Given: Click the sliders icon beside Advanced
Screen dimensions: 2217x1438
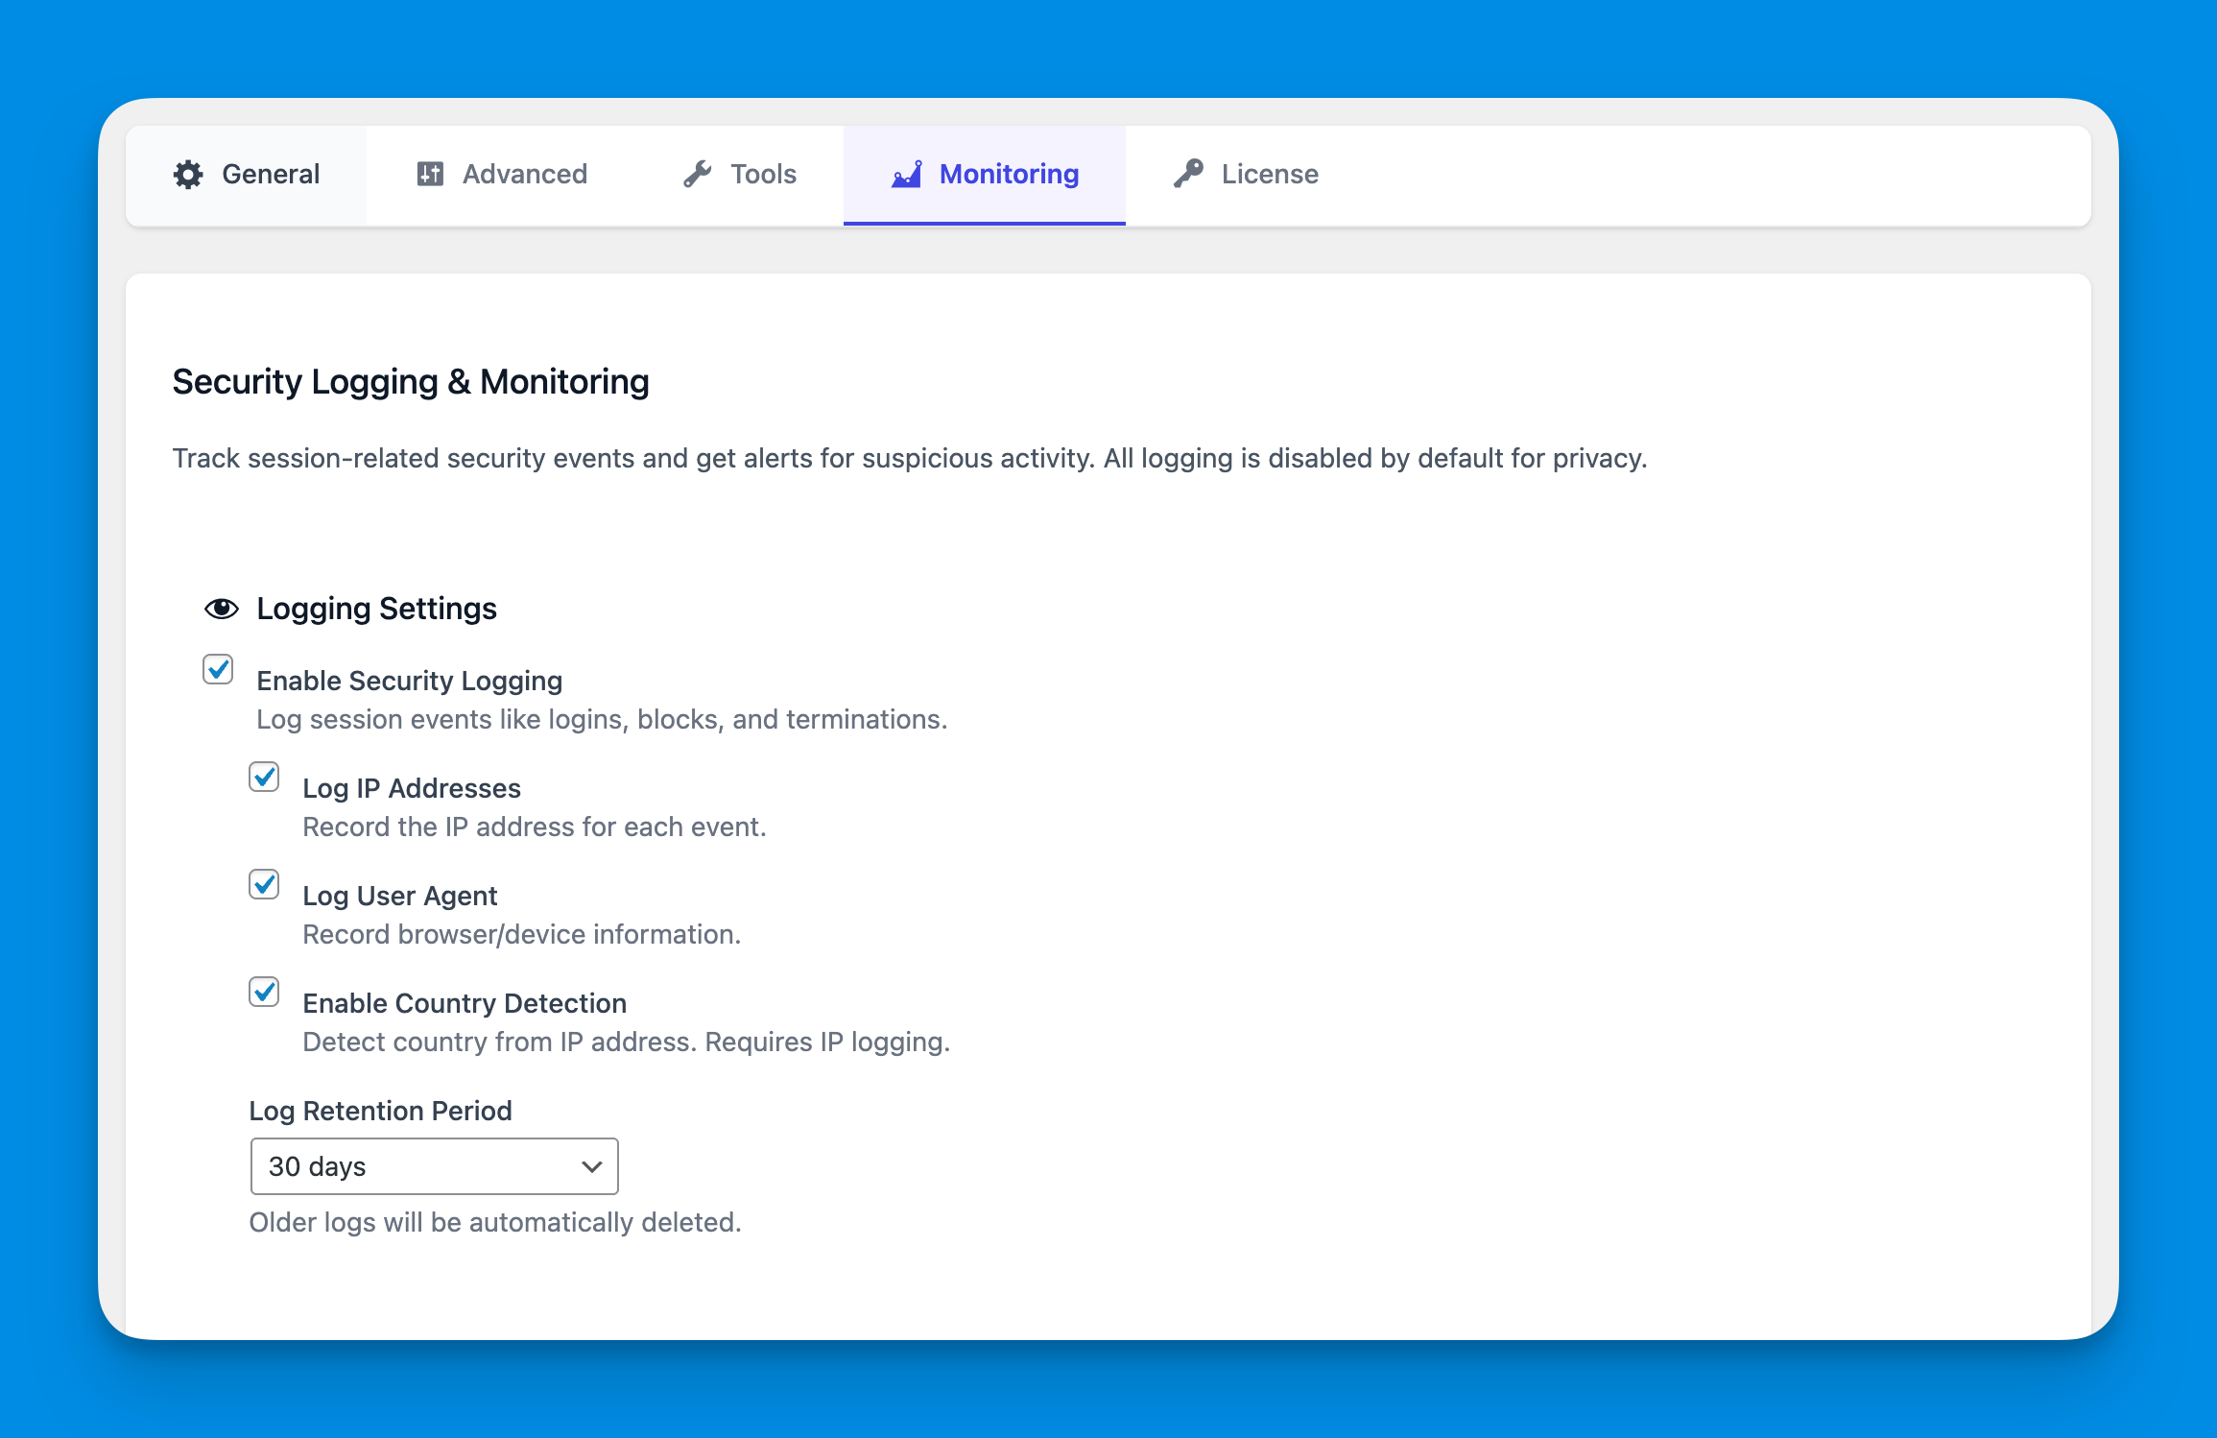Looking at the screenshot, I should click(x=430, y=175).
